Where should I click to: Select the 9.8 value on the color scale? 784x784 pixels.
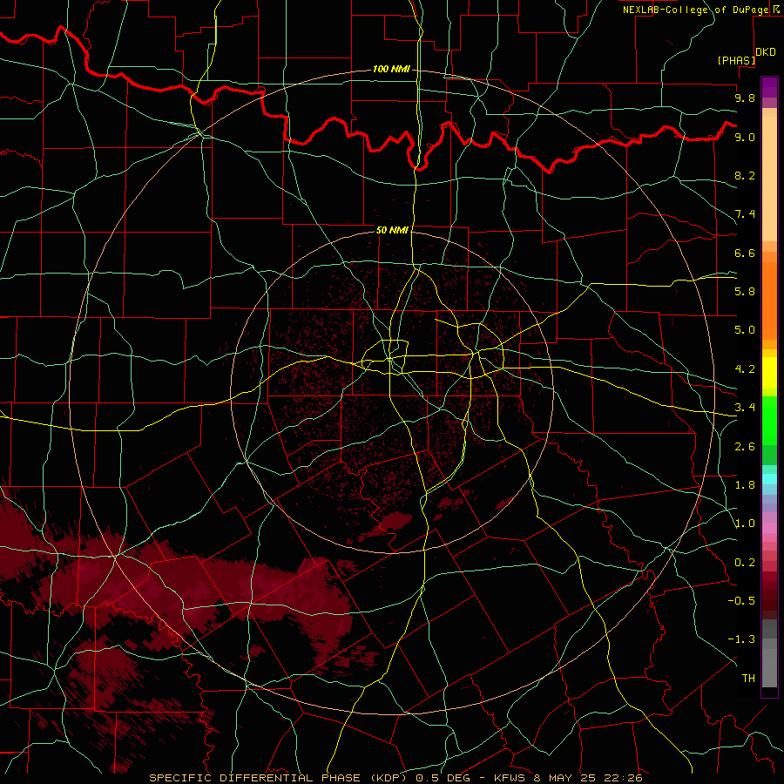click(745, 98)
